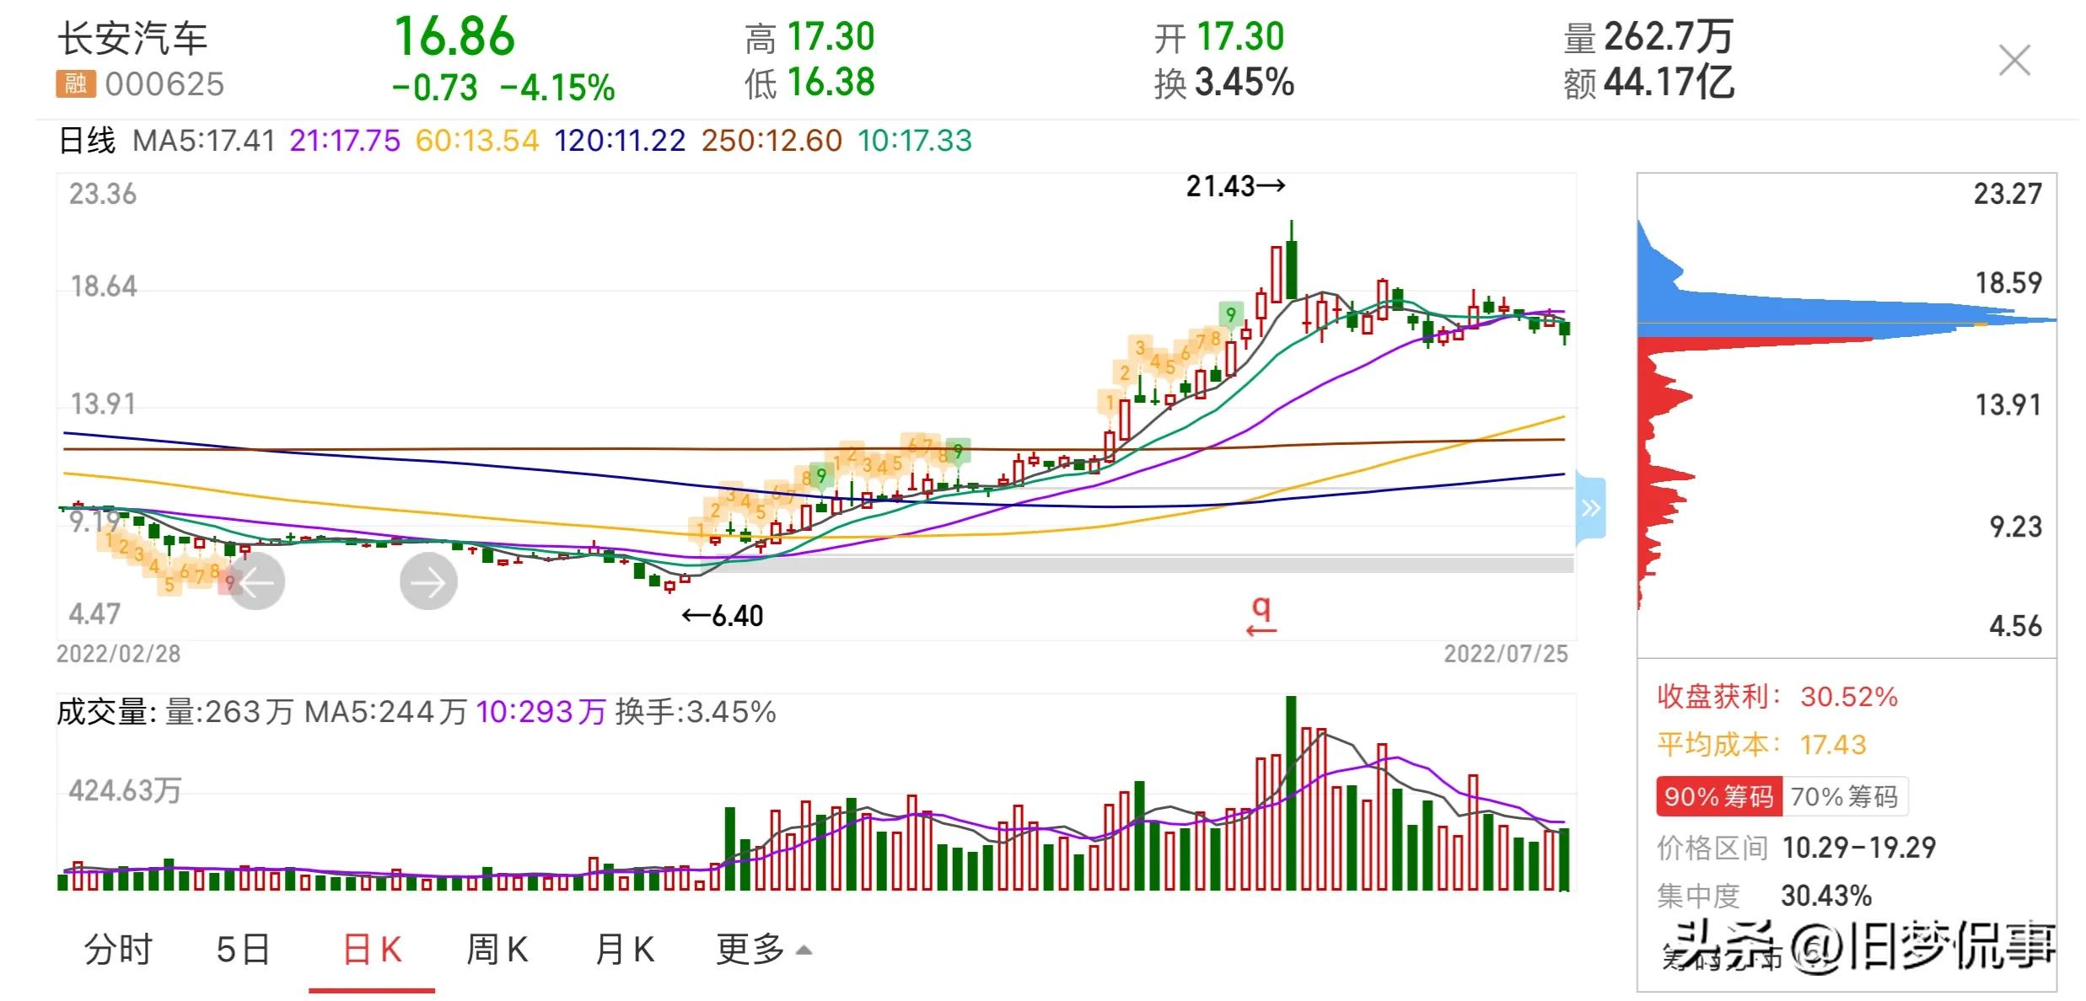Click the green 10:17.33 moving average label
This screenshot has height=1001, width=2086.
(x=915, y=141)
